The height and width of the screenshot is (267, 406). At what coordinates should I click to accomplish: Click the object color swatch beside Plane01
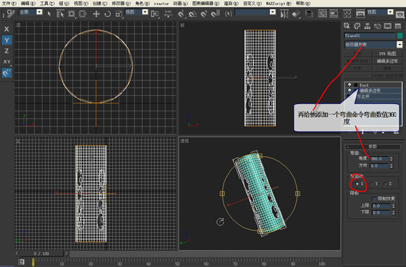400,35
